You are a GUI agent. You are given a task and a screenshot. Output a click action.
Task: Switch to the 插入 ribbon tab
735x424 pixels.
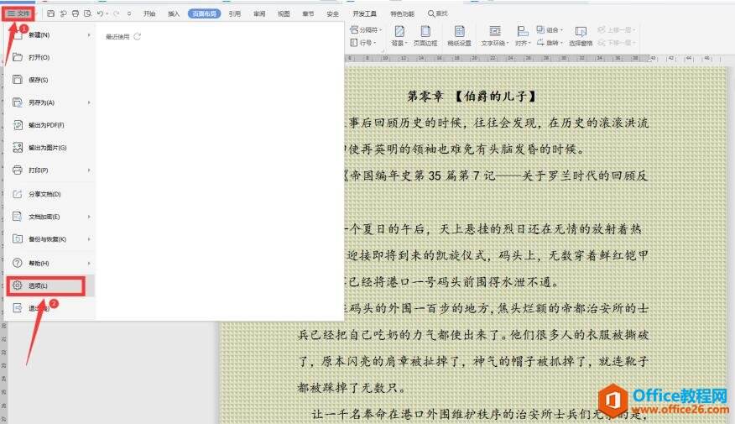(x=174, y=13)
